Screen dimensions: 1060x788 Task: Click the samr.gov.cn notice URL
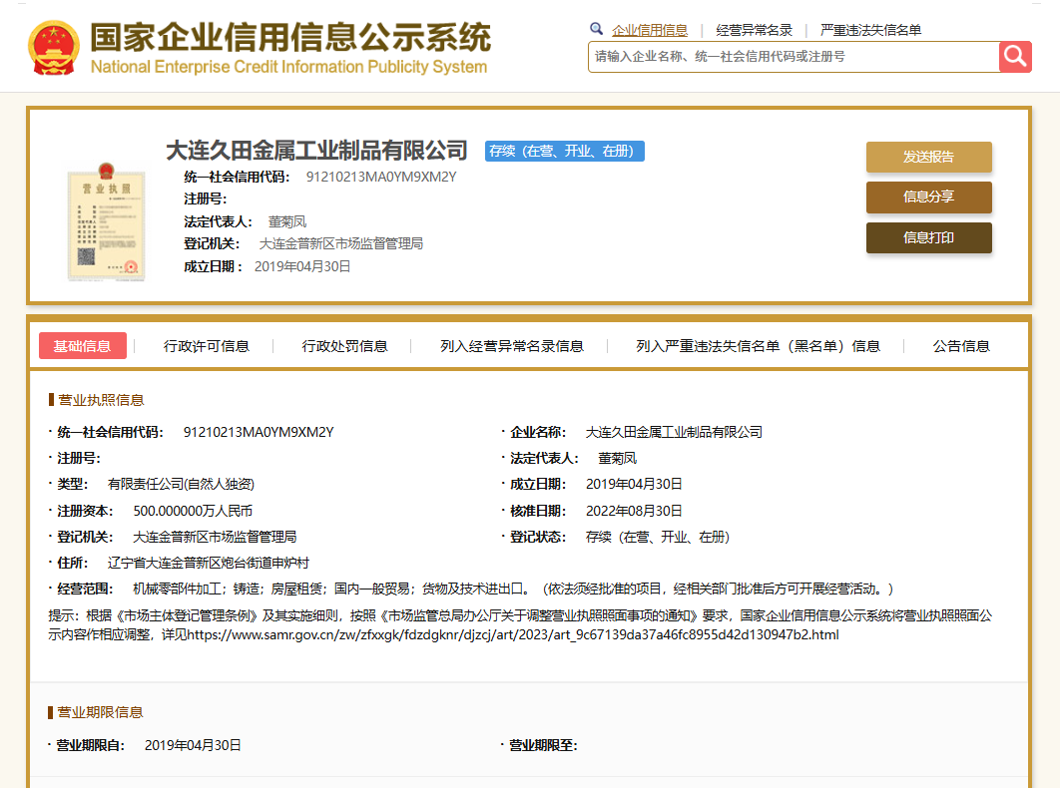[x=513, y=634]
